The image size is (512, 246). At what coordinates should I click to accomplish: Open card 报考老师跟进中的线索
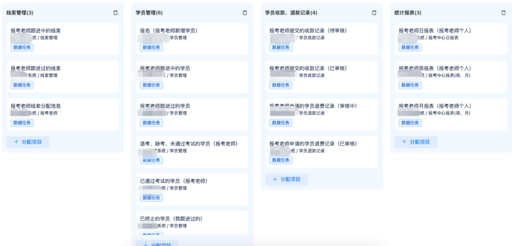click(x=63, y=39)
